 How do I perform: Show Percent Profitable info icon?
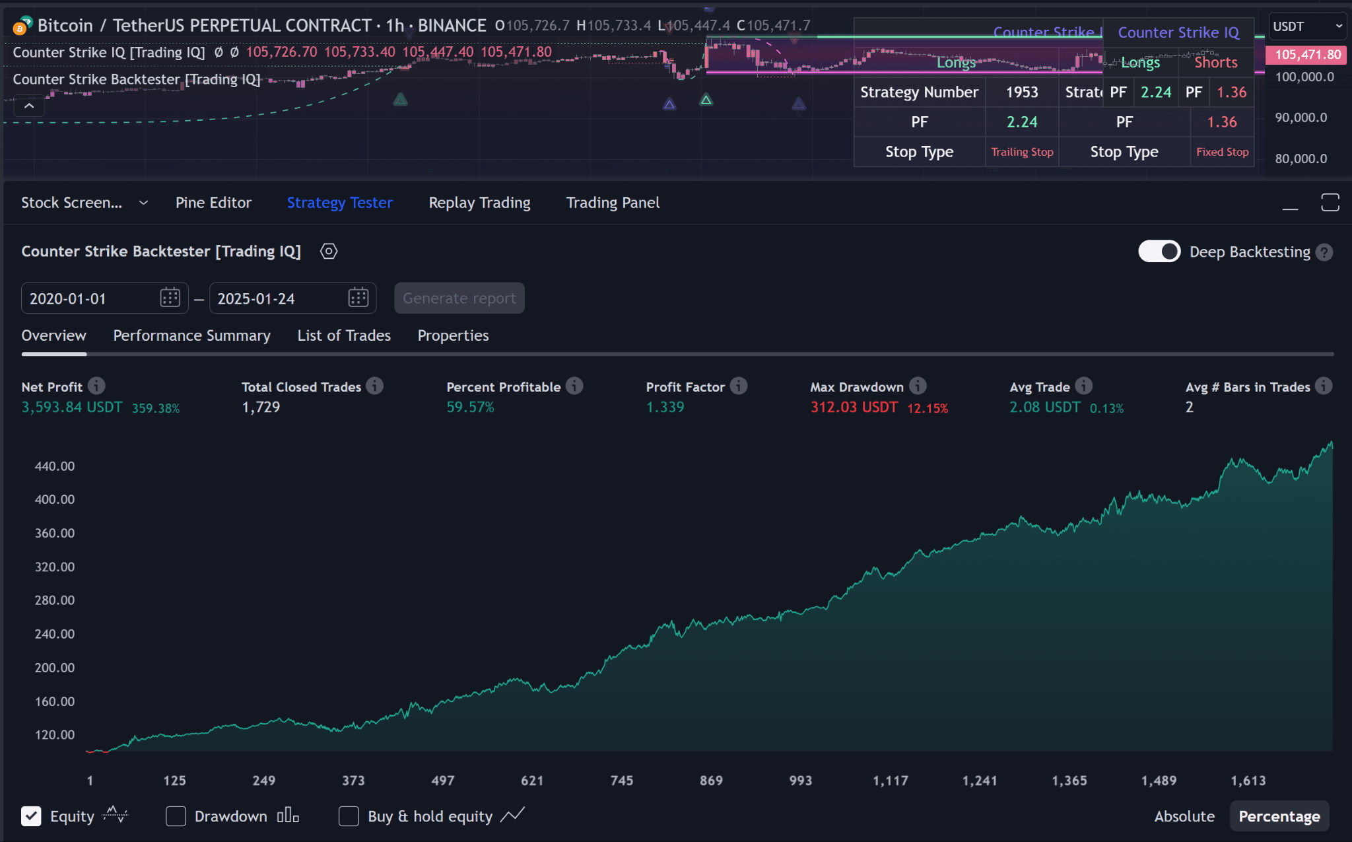tap(575, 386)
